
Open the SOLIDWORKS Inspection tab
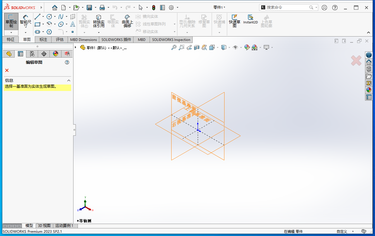click(171, 39)
